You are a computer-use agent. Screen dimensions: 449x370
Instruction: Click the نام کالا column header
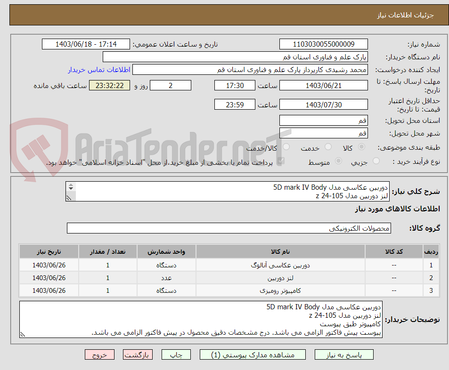pyautogui.click(x=280, y=251)
